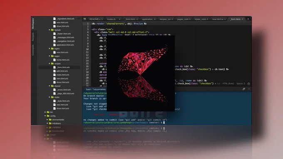Click the config folder icon
This screenshot has width=283, height=159.
(x=48, y=116)
